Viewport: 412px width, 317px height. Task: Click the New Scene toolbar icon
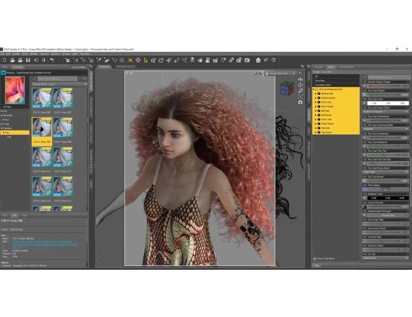pos(4,60)
